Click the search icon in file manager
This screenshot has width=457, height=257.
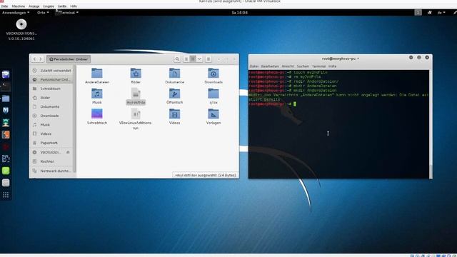click(177, 59)
